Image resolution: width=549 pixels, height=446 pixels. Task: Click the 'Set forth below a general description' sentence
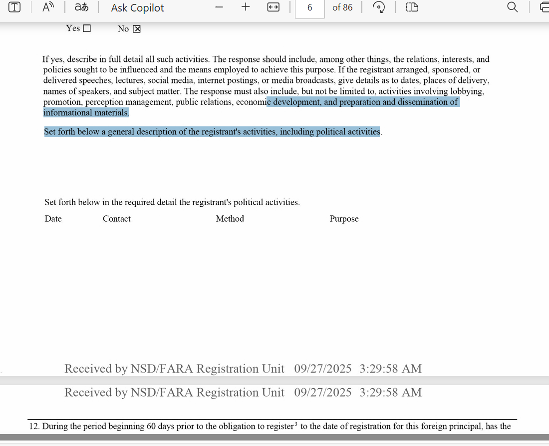tap(212, 132)
